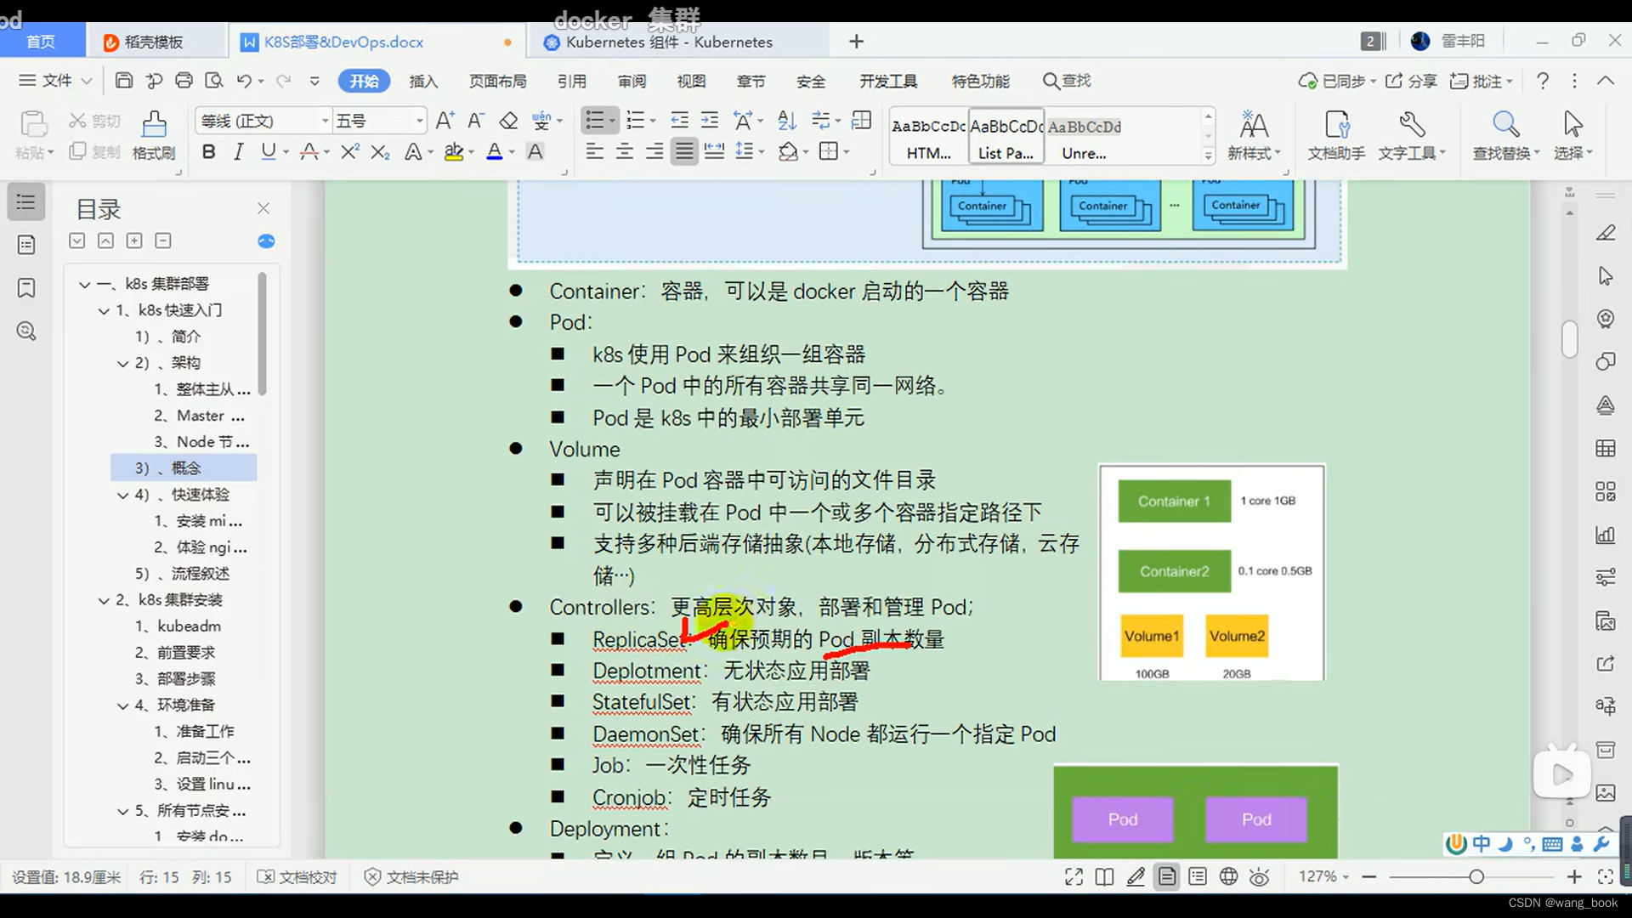
Task: Open the zoom percentage 127% dropdown
Action: click(1323, 877)
